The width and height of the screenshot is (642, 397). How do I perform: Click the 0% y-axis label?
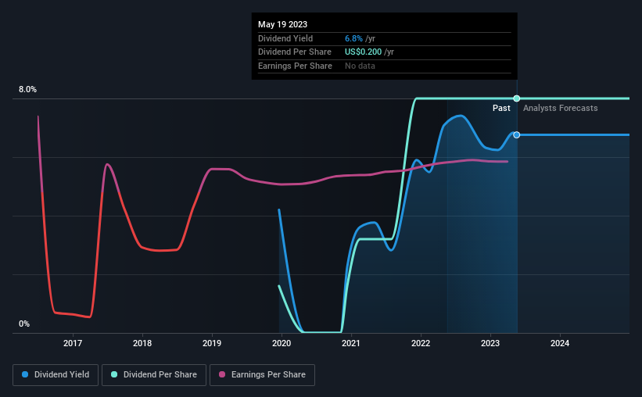tap(24, 324)
